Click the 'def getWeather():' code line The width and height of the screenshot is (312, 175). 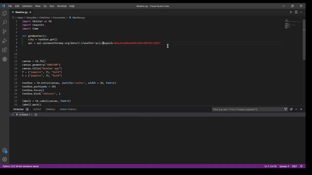tap(35, 36)
